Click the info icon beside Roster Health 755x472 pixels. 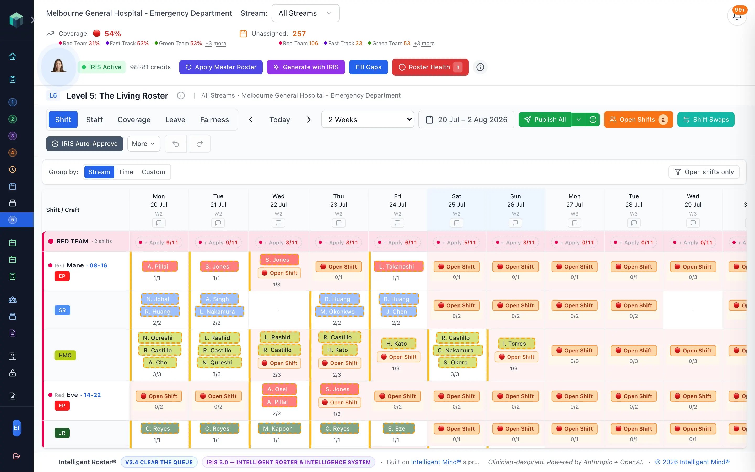click(480, 67)
